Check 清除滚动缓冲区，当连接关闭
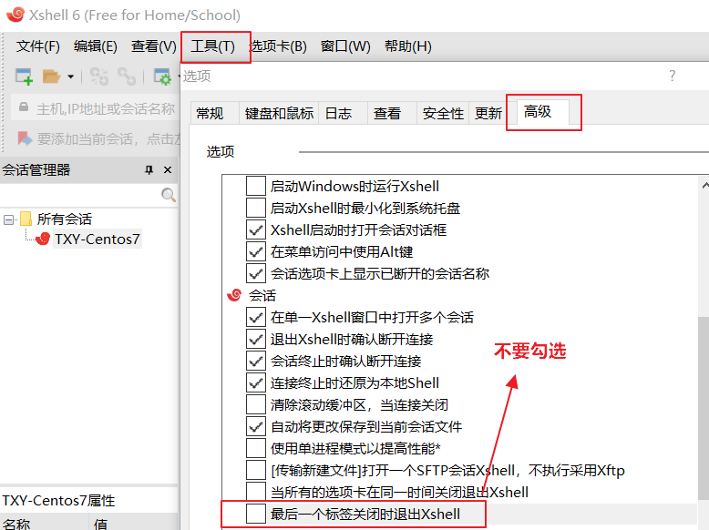Viewport: 709px width, 530px height. pyautogui.click(x=255, y=404)
